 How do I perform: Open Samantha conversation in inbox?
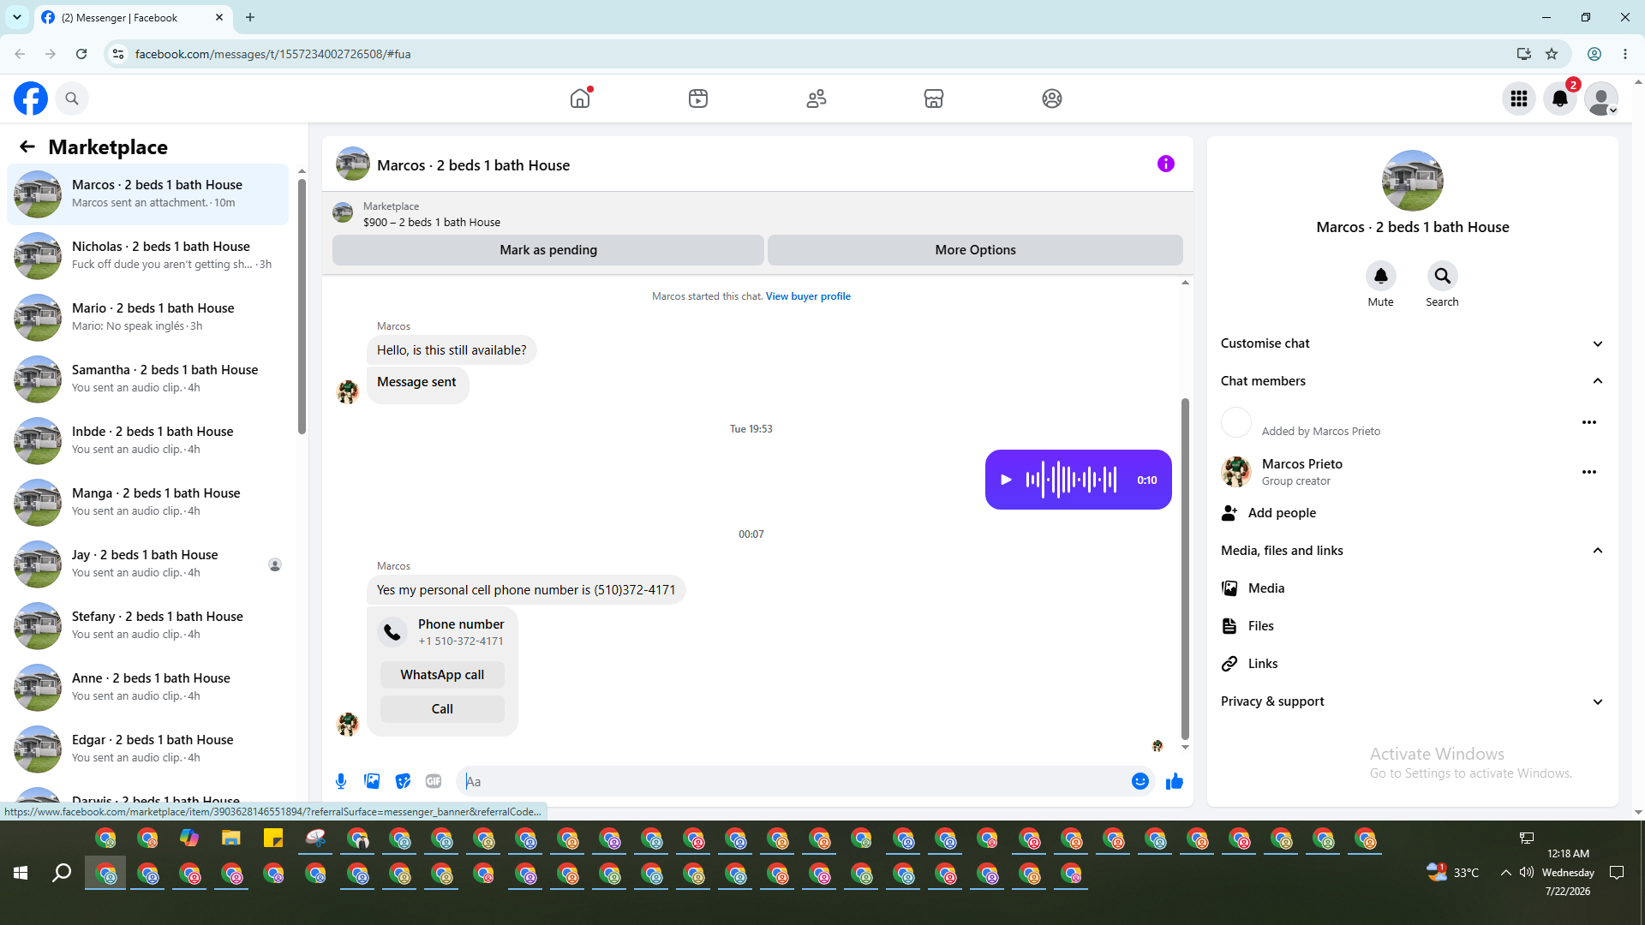pos(147,379)
